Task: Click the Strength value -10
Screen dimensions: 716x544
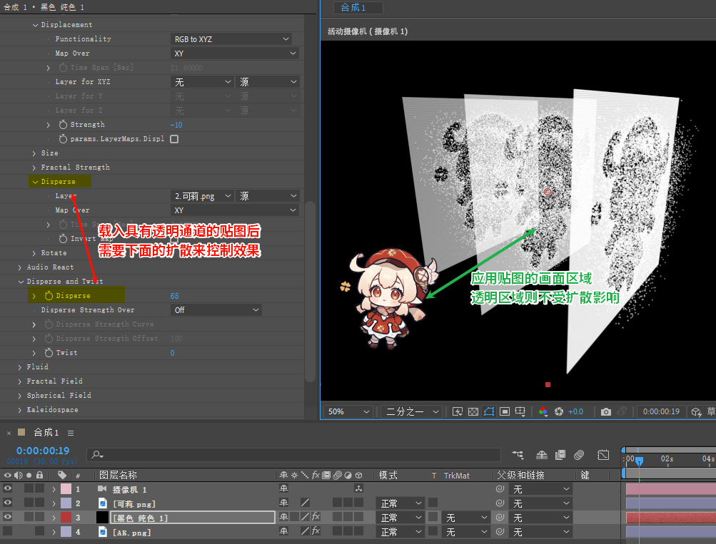Action: (176, 125)
